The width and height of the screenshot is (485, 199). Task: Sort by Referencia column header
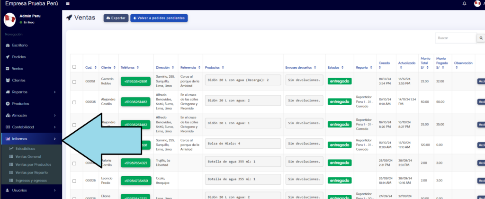[x=190, y=67]
